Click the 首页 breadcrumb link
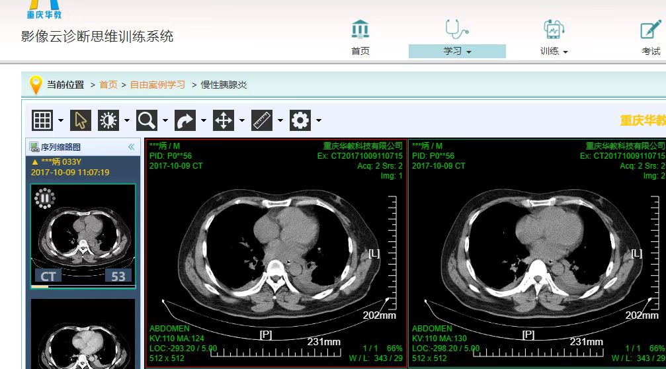This screenshot has width=666, height=369. click(108, 85)
